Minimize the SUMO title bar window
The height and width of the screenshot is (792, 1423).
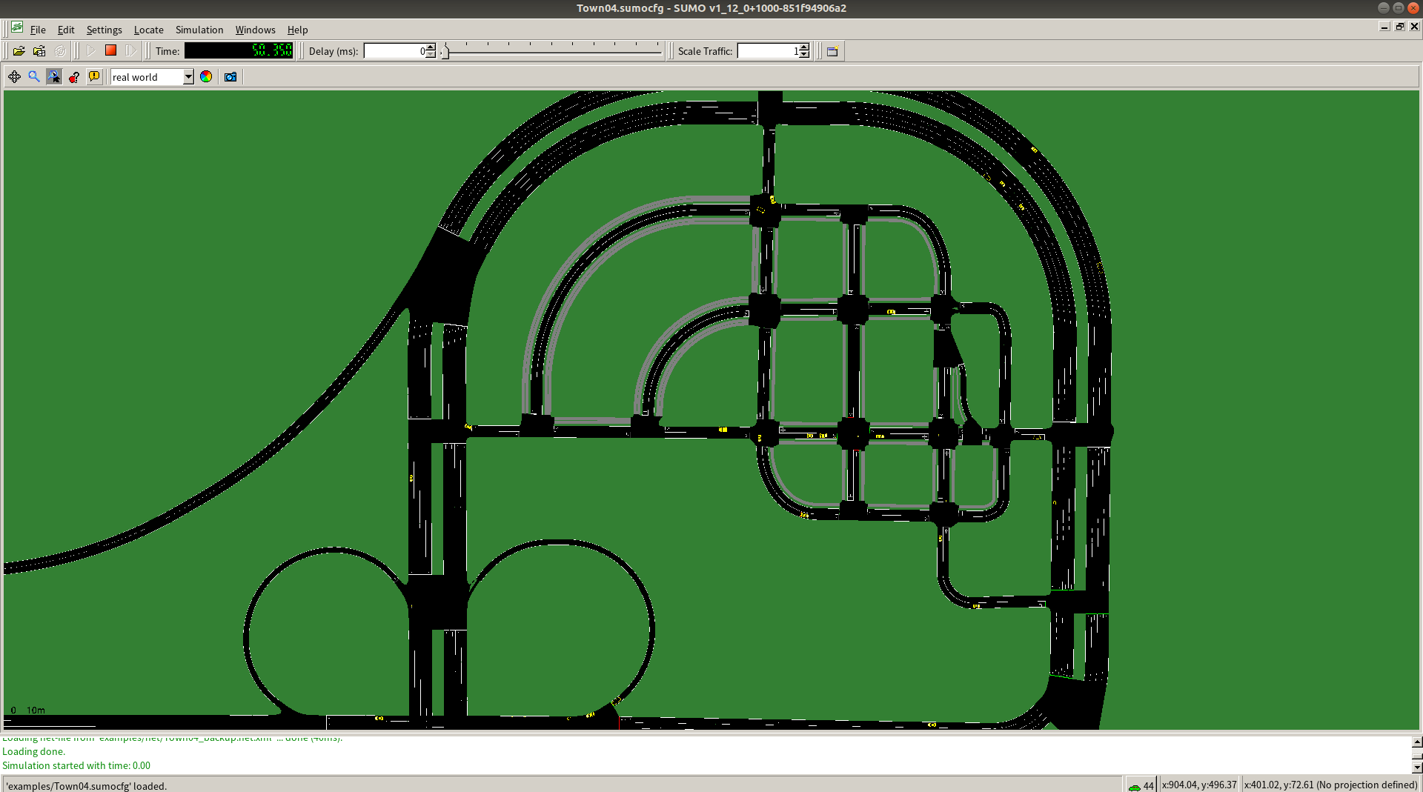1383,8
